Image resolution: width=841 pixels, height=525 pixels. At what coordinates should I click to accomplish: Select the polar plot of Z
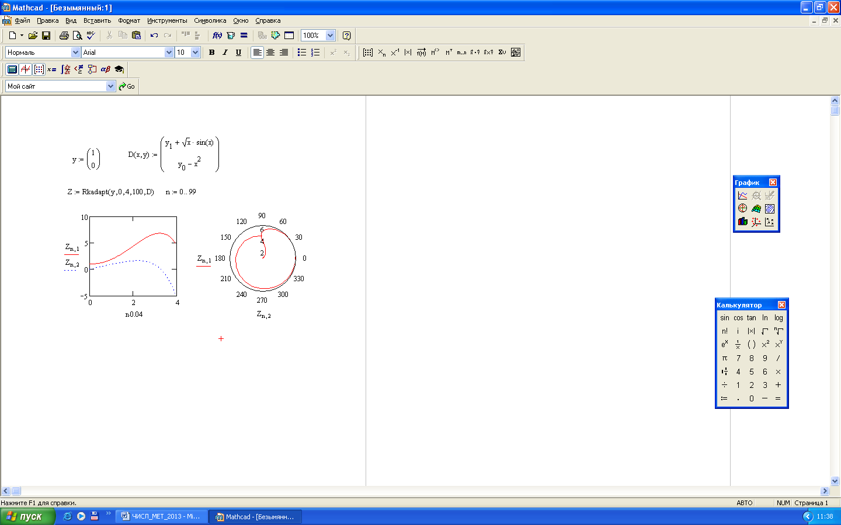pyautogui.click(x=263, y=258)
